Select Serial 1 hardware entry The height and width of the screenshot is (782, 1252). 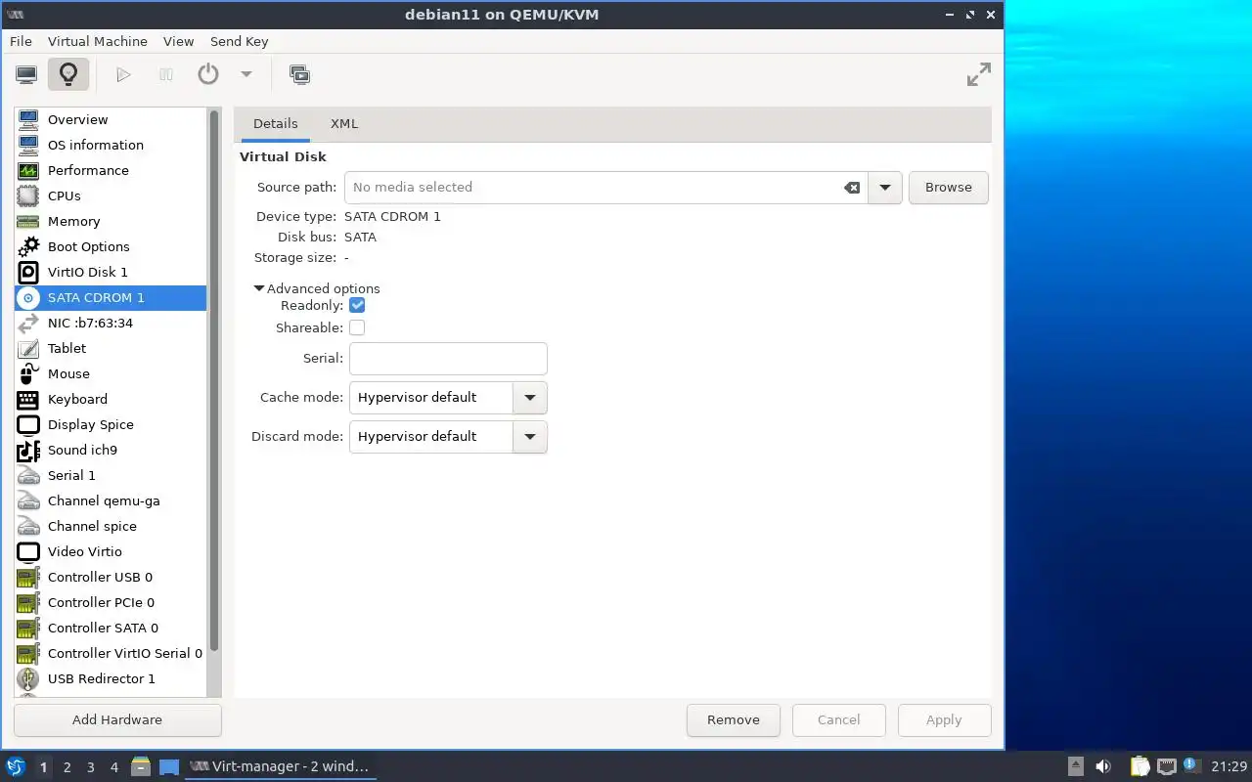[111, 475]
